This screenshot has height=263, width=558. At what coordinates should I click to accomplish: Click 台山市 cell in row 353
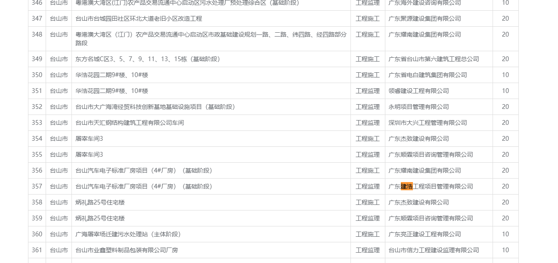[x=59, y=123]
